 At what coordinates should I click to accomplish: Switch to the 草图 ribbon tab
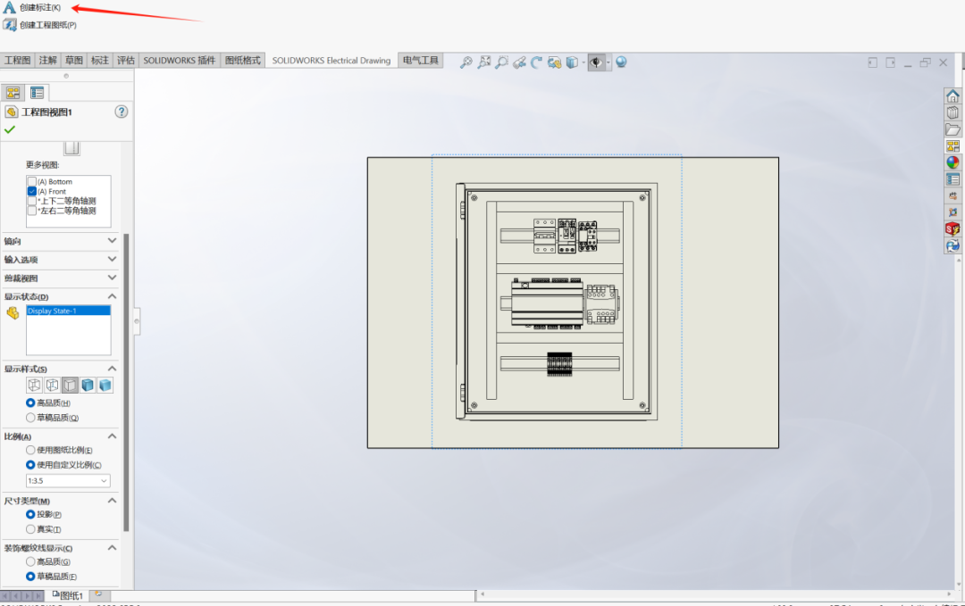point(73,60)
